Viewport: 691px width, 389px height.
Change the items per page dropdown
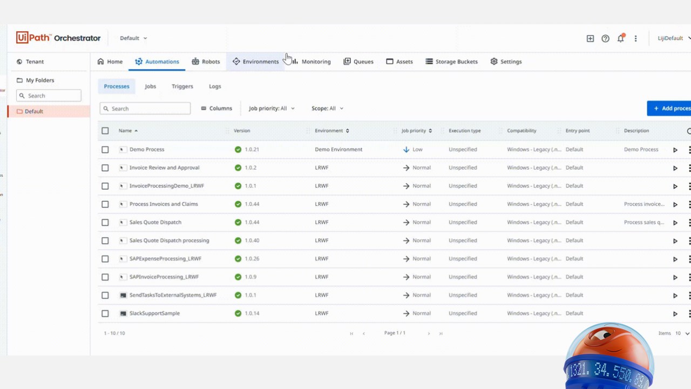click(x=682, y=333)
